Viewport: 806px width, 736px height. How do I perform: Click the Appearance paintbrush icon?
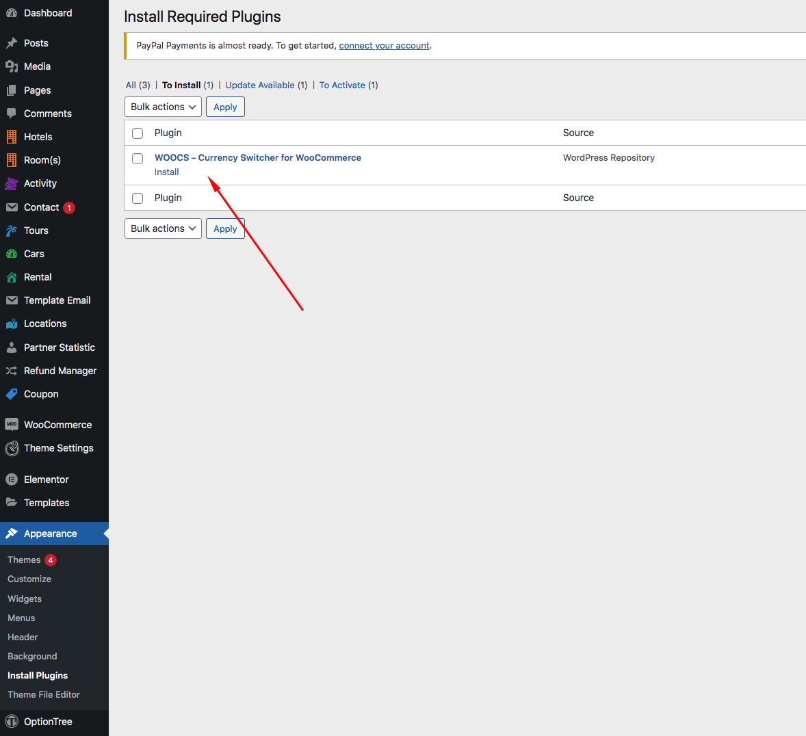(x=12, y=534)
